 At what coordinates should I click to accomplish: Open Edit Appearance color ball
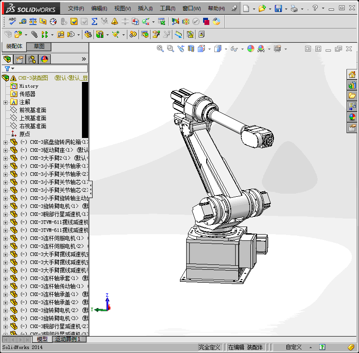coord(251,49)
